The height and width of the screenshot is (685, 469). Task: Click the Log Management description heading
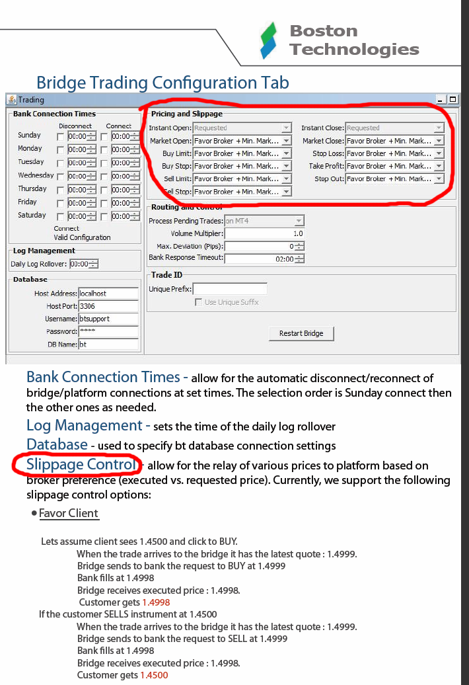pyautogui.click(x=84, y=426)
